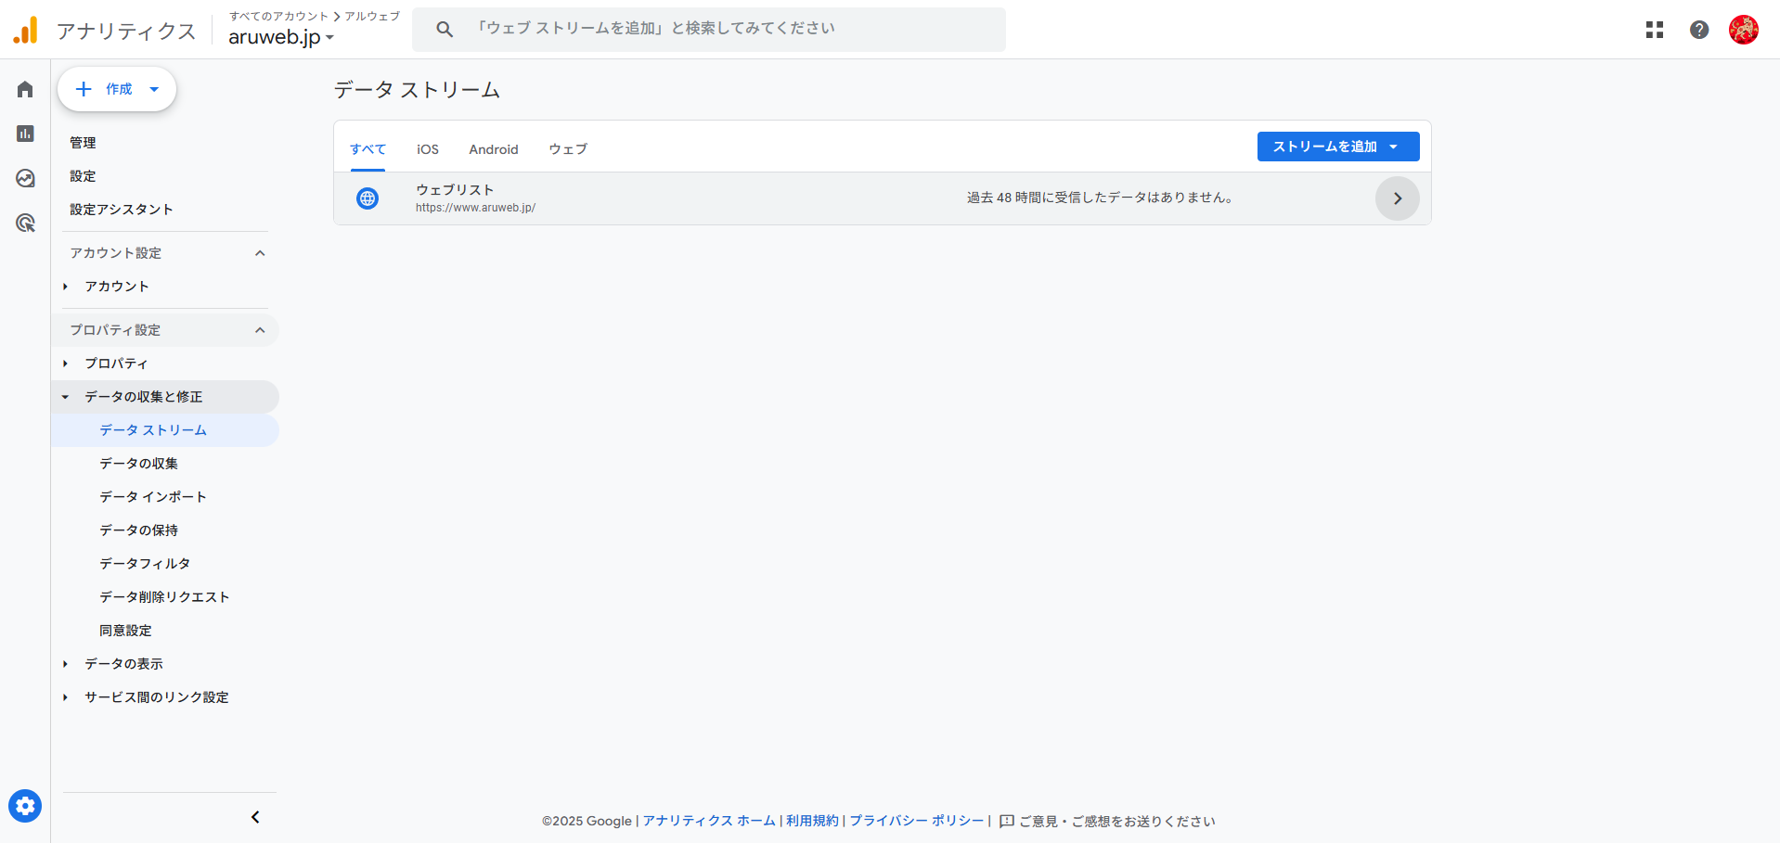Screen dimensions: 1780x843
Task: Open the Explore icon in sidebar
Action: tap(25, 178)
